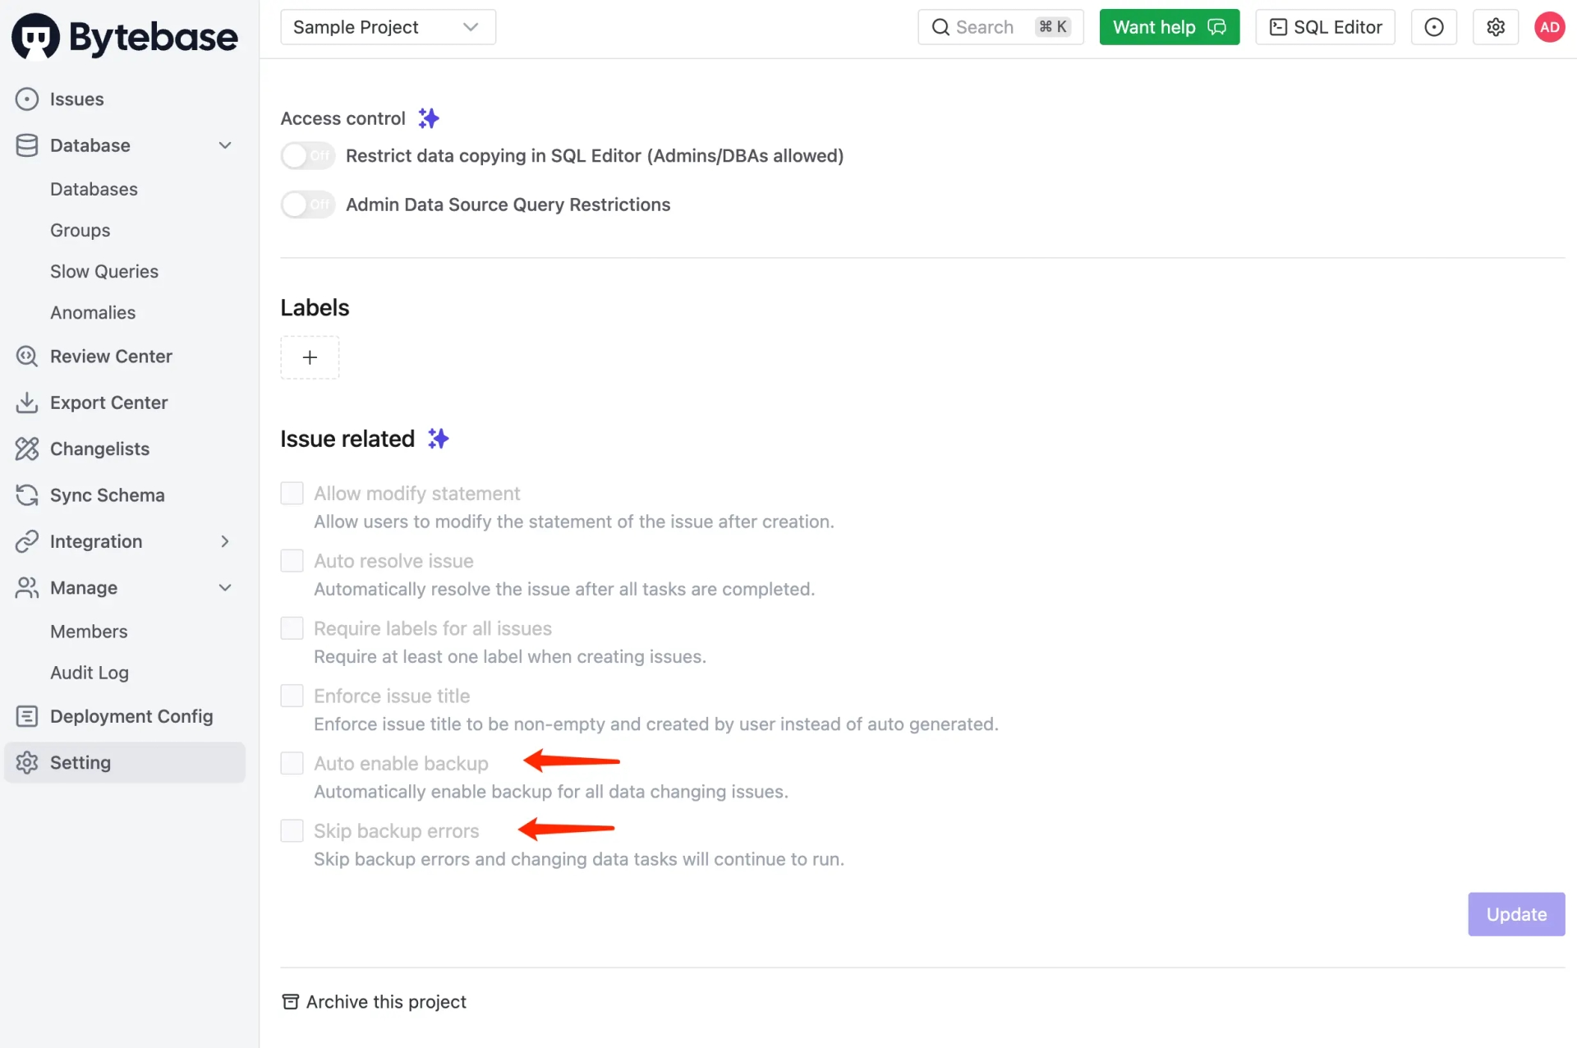Open the Sample Project dropdown
The width and height of the screenshot is (1577, 1048).
(388, 27)
